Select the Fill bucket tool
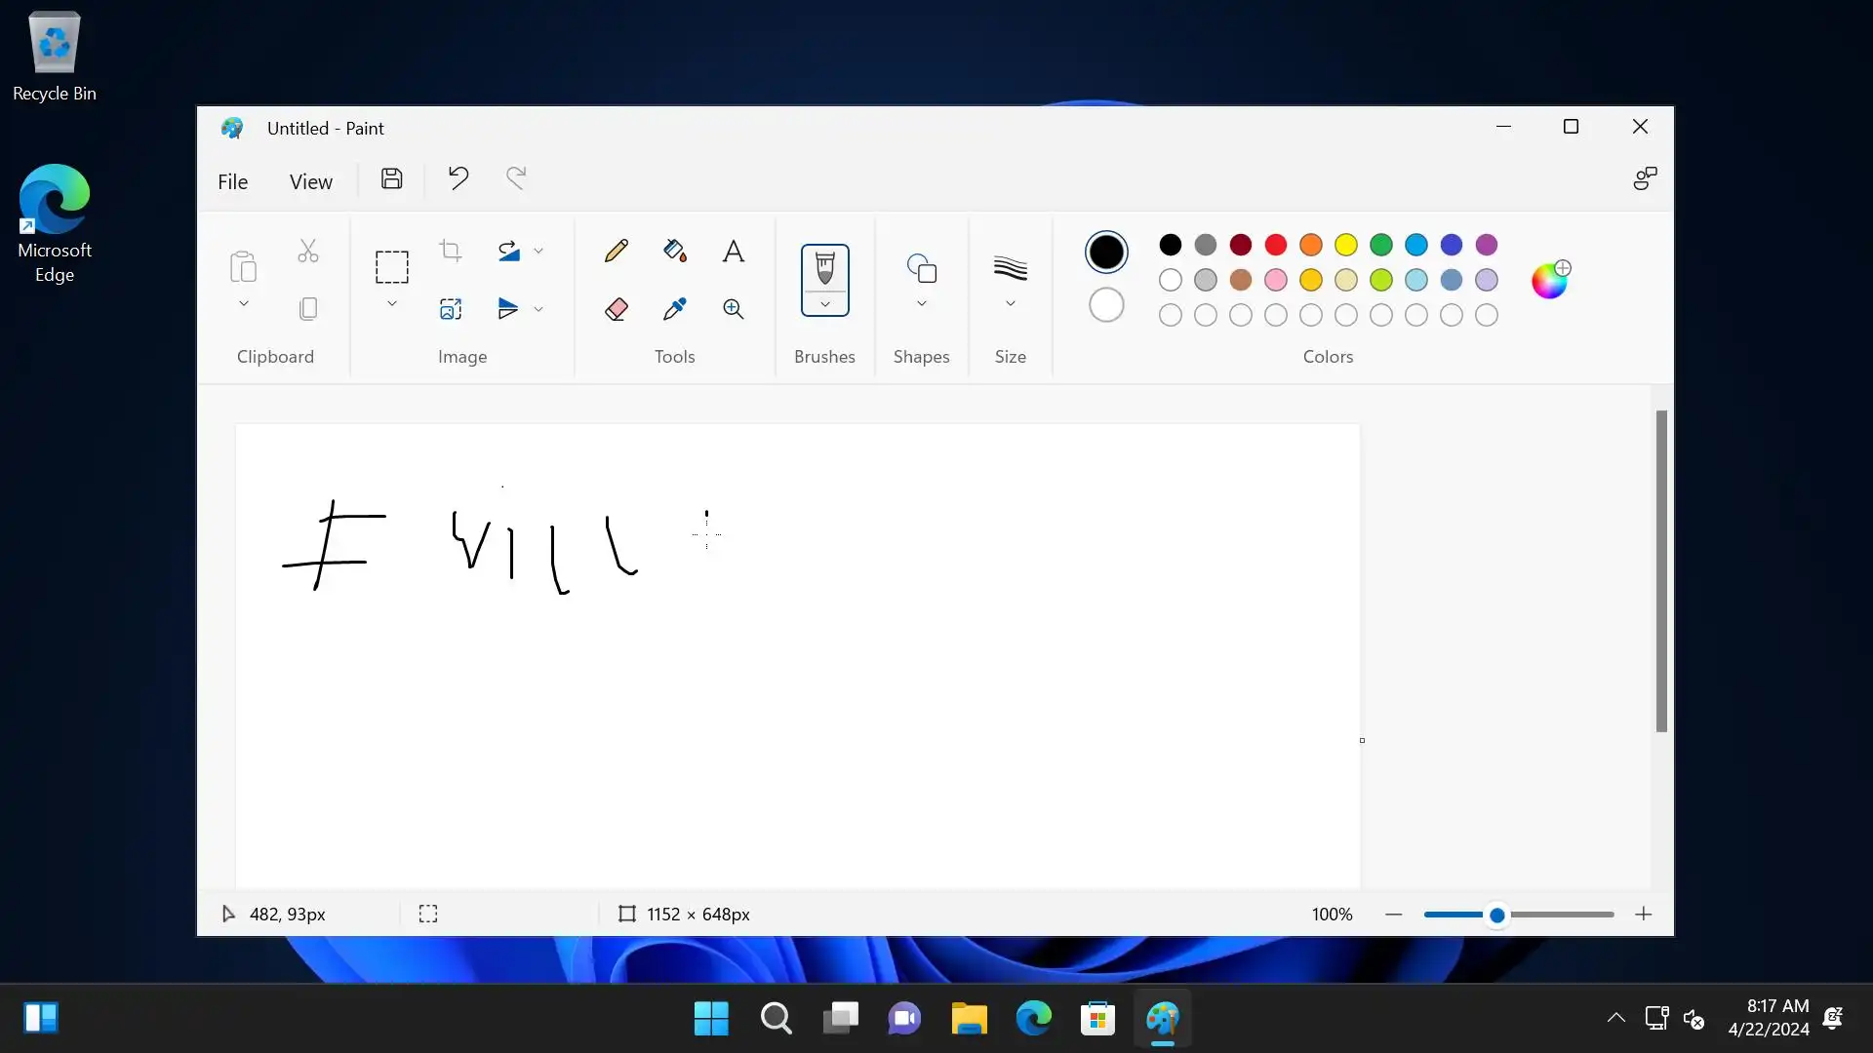This screenshot has width=1873, height=1053. coord(674,251)
